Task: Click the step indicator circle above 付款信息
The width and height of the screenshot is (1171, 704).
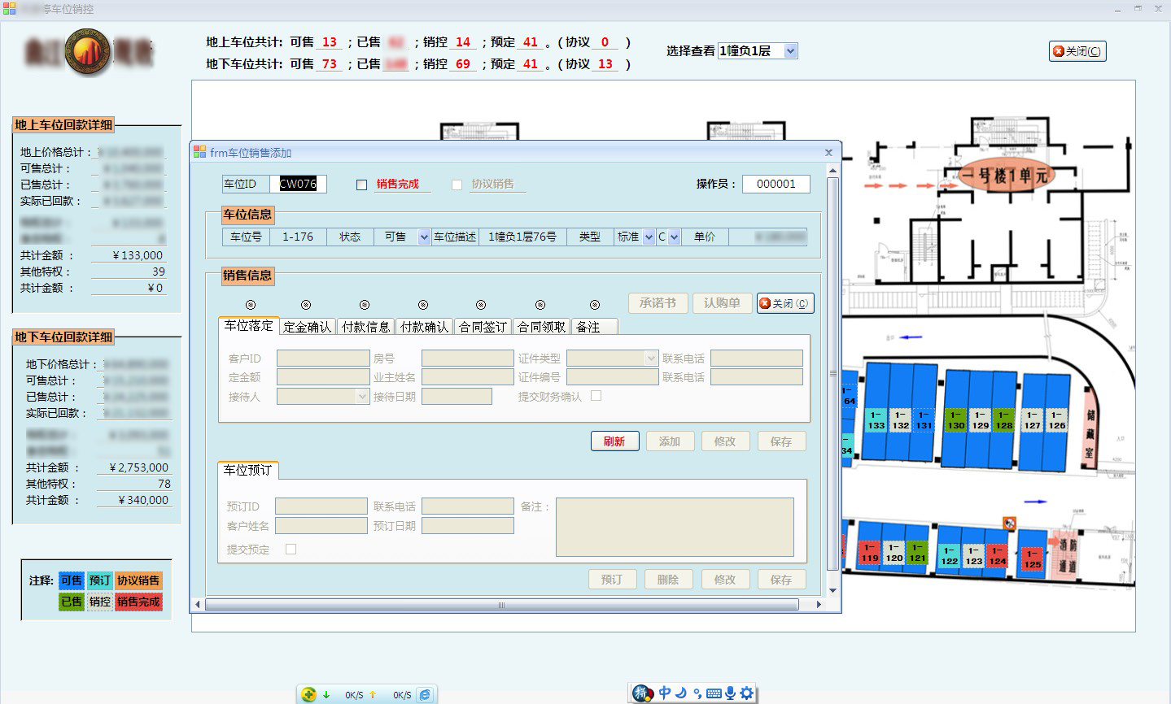Action: (x=365, y=305)
